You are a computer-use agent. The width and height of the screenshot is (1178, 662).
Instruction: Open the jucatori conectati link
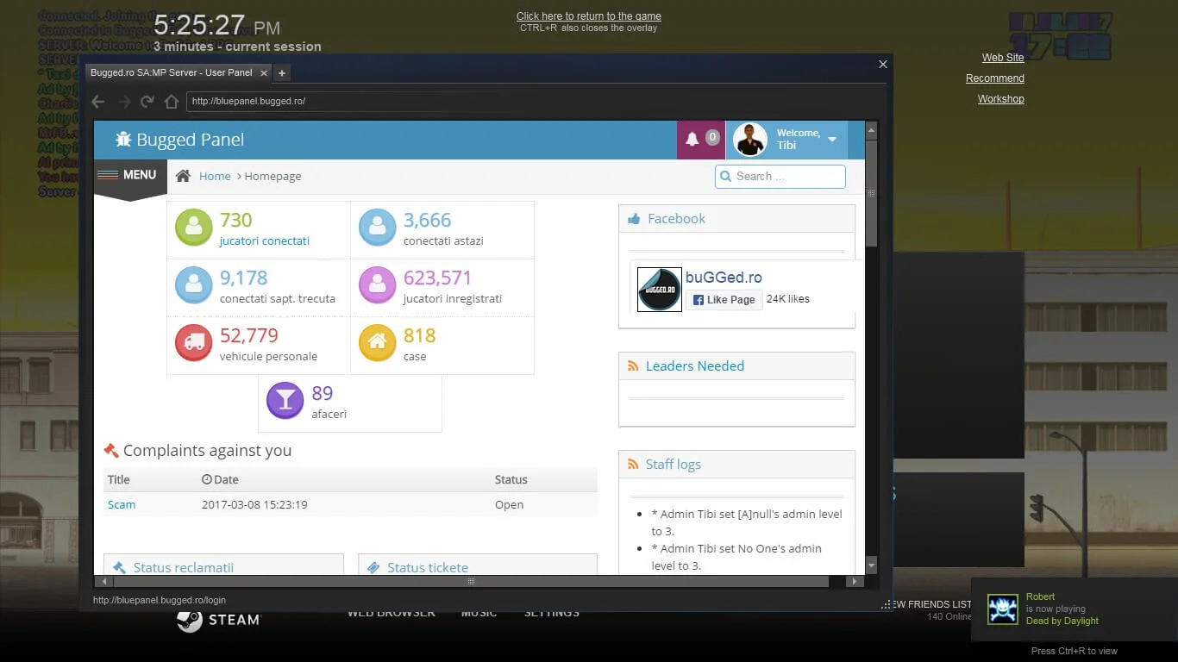pos(265,241)
